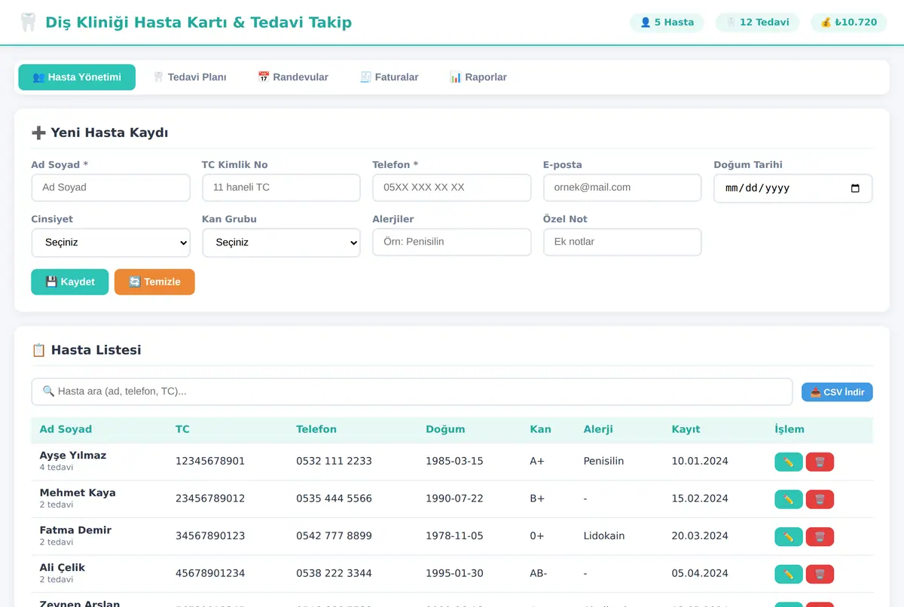
Task: Click TC number 45678901234
Action: (x=210, y=573)
